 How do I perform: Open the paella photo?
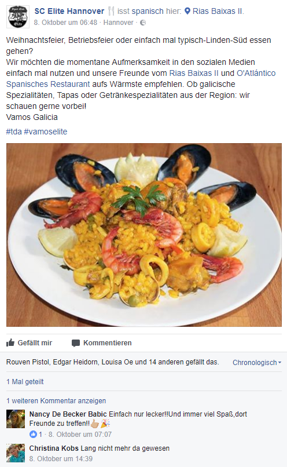pos(144,235)
